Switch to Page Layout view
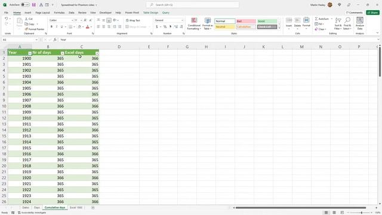The height and width of the screenshot is (215, 382). pyautogui.click(x=334, y=213)
